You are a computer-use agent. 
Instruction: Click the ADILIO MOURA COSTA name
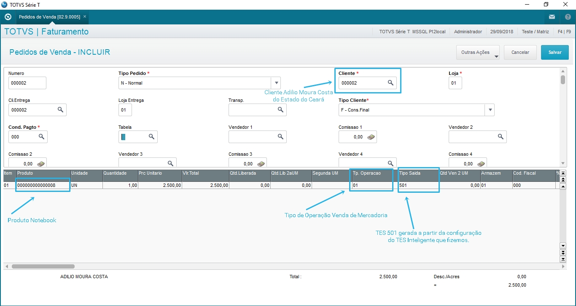[x=84, y=277]
